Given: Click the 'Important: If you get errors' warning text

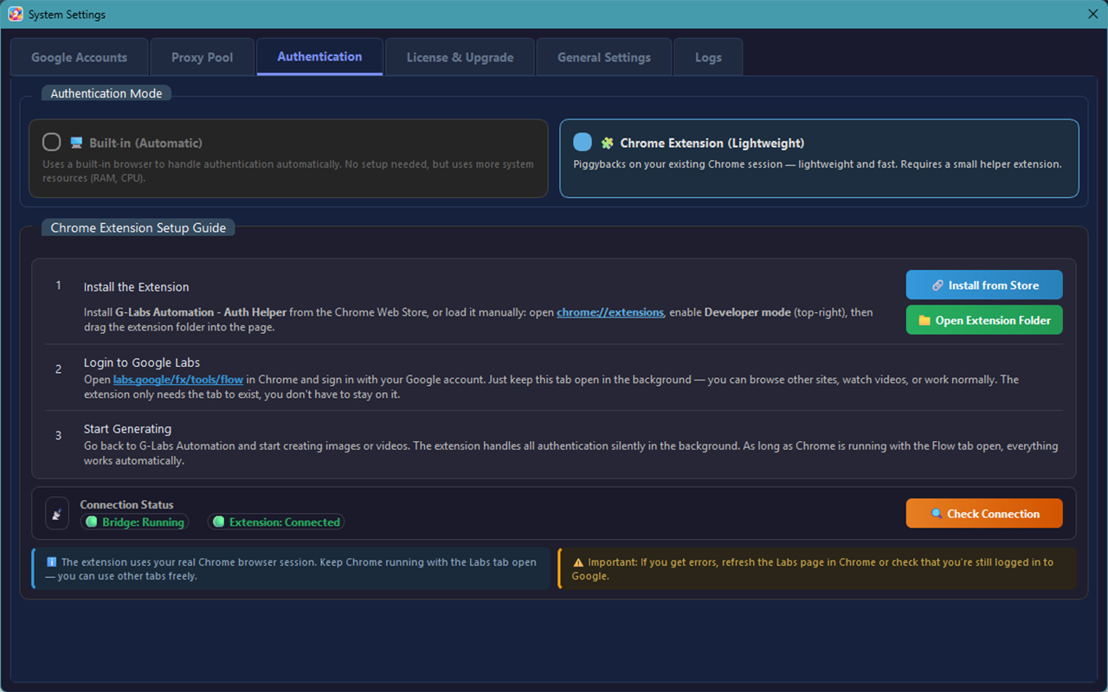Looking at the screenshot, I should [813, 569].
